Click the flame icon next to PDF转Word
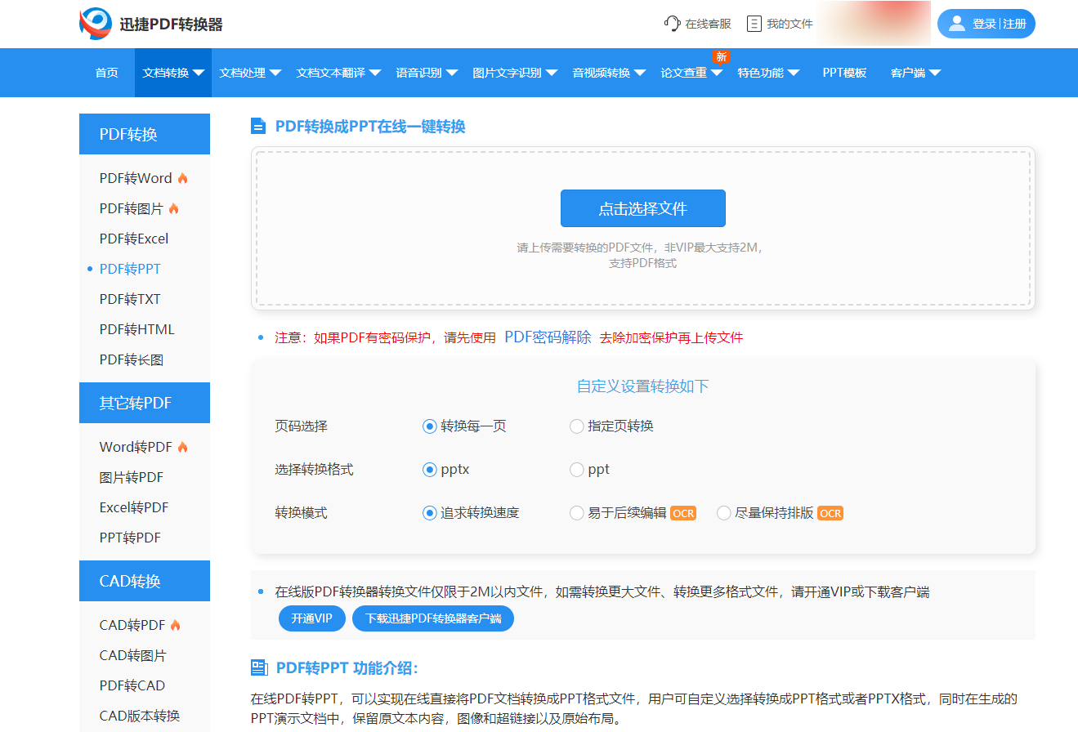The width and height of the screenshot is (1078, 732). [183, 178]
